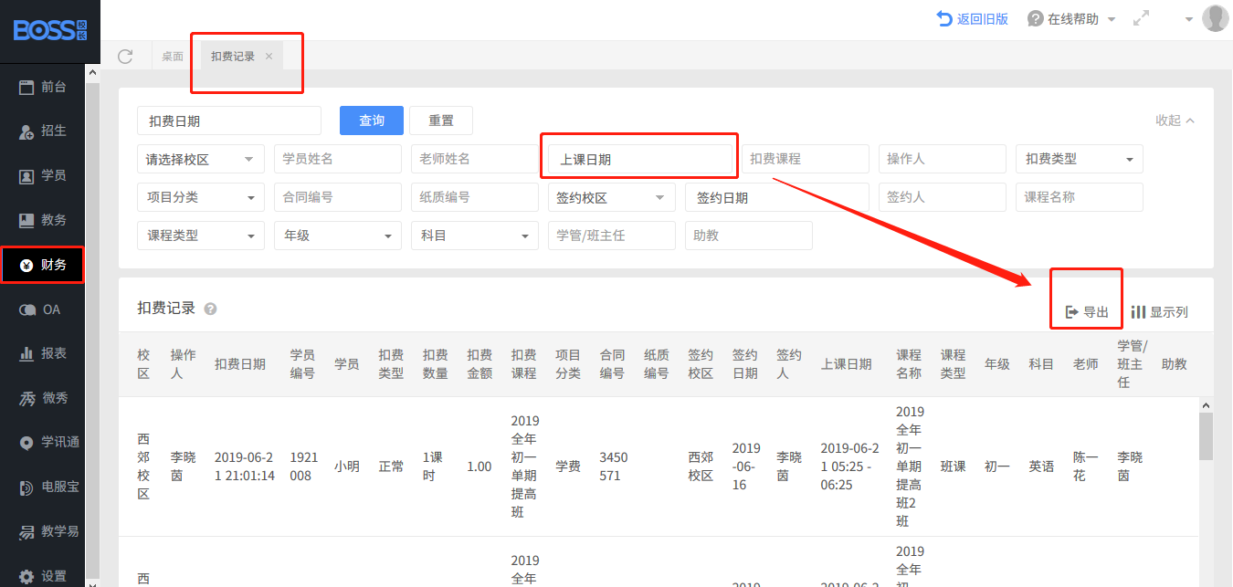Screen dimensions: 1233x587
Task: Click the 扣费金额 column header
Action: coord(479,363)
